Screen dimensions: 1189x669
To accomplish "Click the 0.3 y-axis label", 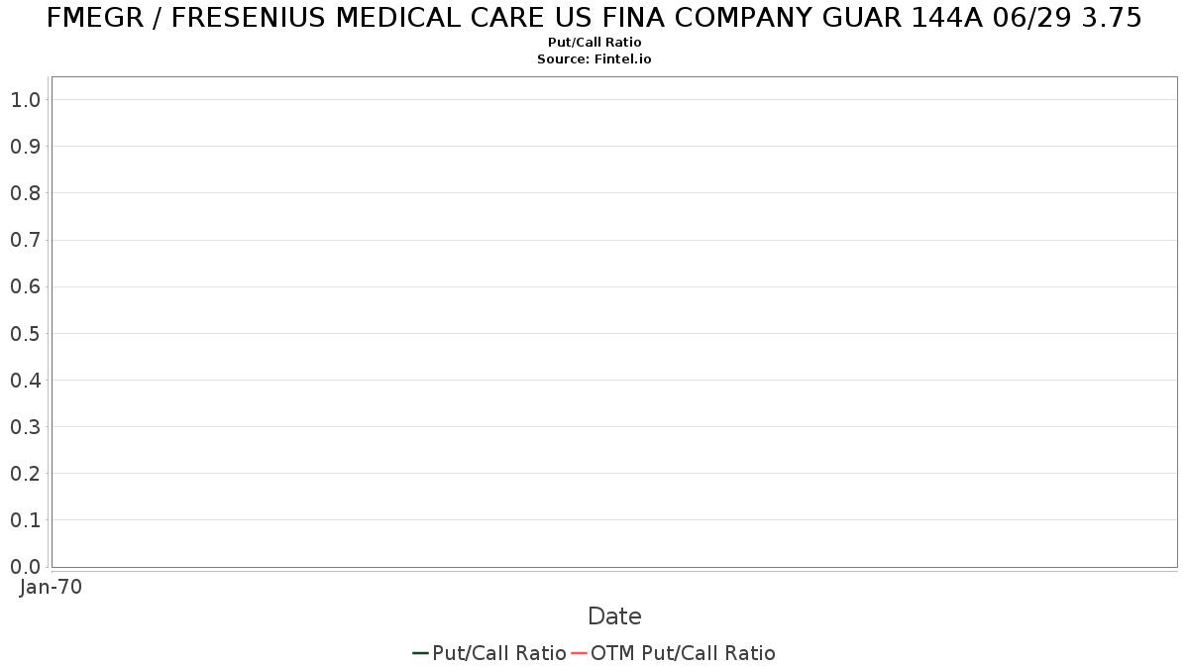I will point(25,426).
